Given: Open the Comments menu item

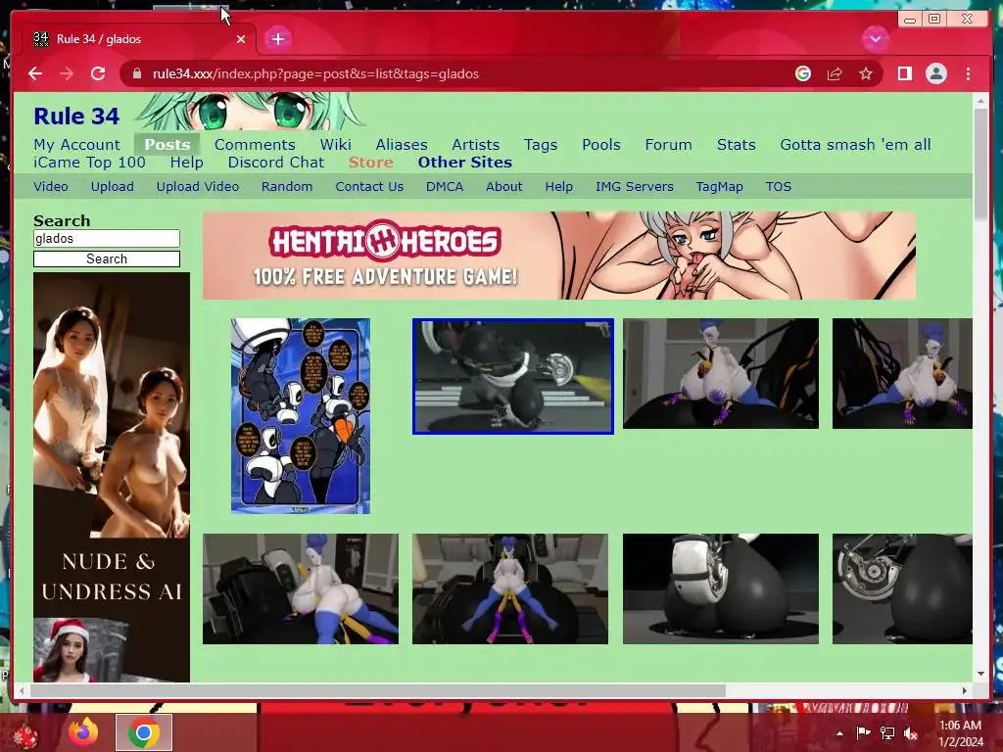Looking at the screenshot, I should click(255, 145).
